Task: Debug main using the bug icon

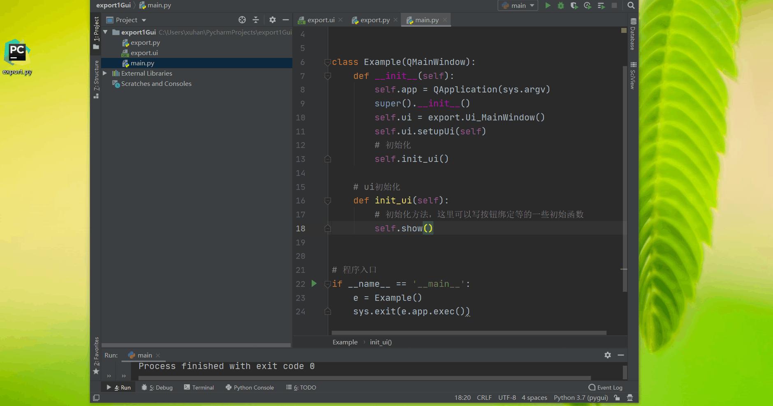Action: tap(561, 5)
